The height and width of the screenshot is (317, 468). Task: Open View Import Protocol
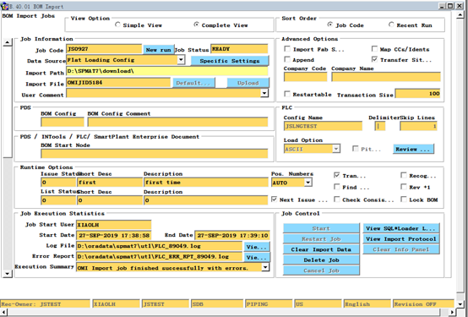point(401,238)
